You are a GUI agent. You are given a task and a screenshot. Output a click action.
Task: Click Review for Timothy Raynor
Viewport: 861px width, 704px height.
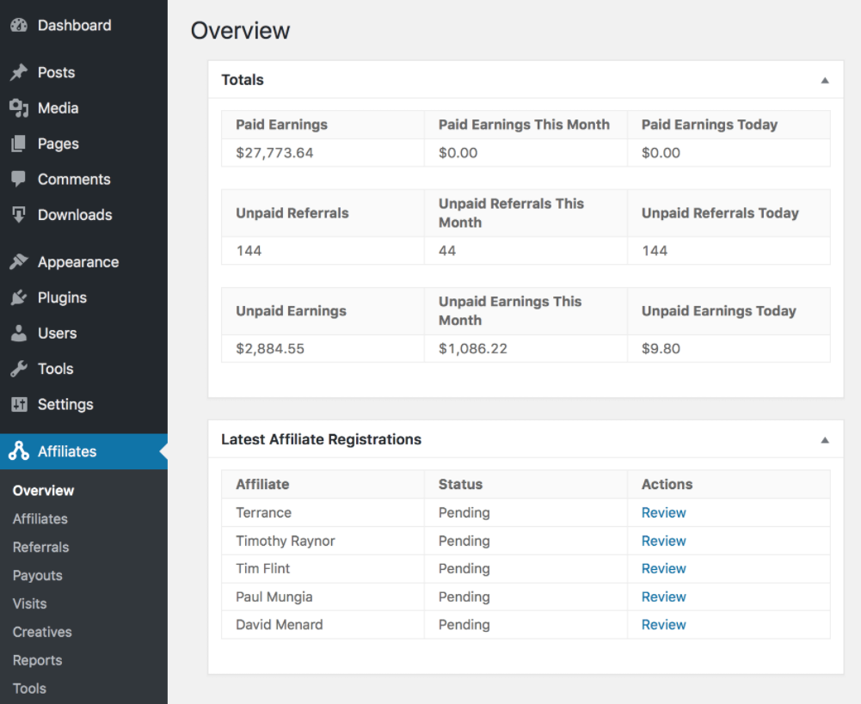tap(663, 542)
